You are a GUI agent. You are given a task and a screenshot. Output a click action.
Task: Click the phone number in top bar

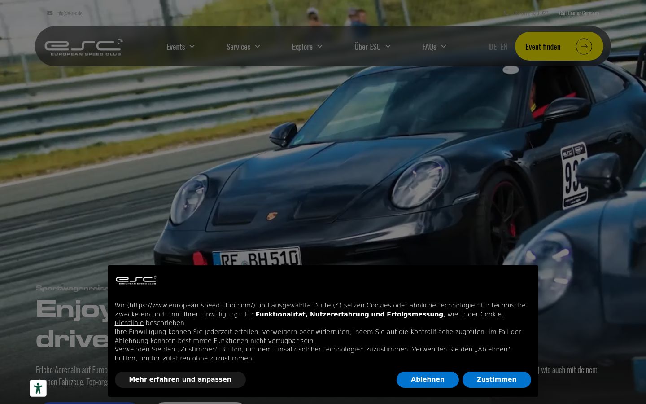[x=532, y=13]
